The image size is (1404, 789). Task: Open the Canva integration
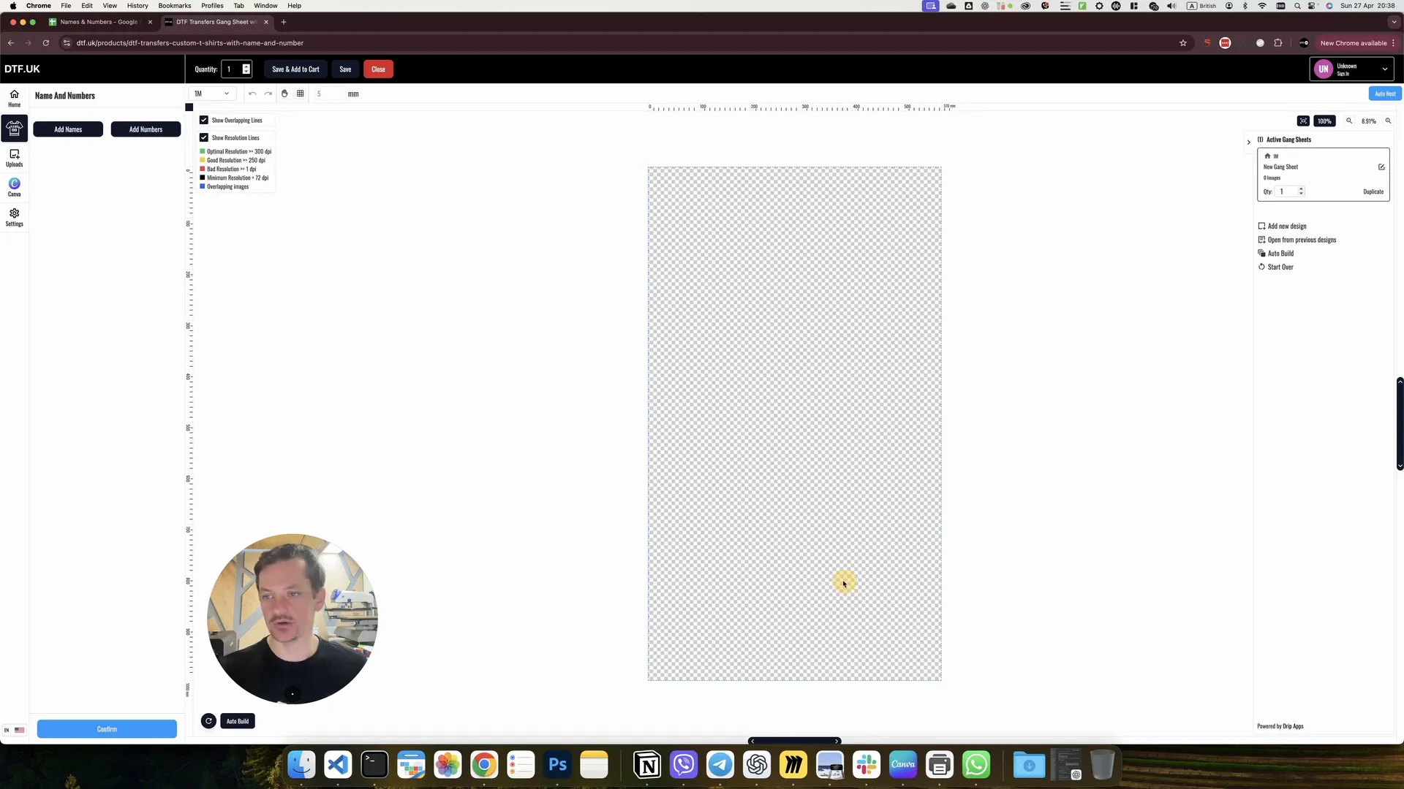click(x=14, y=187)
